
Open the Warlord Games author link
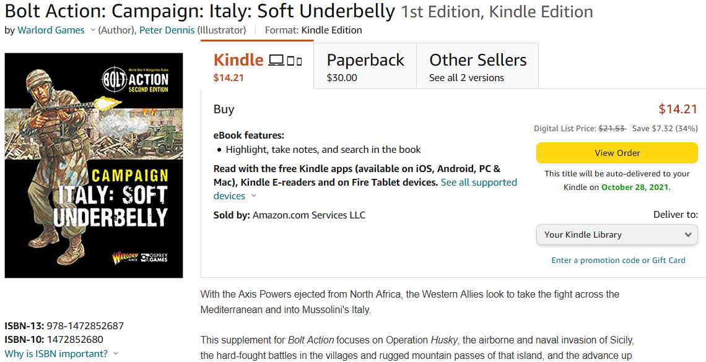[51, 30]
